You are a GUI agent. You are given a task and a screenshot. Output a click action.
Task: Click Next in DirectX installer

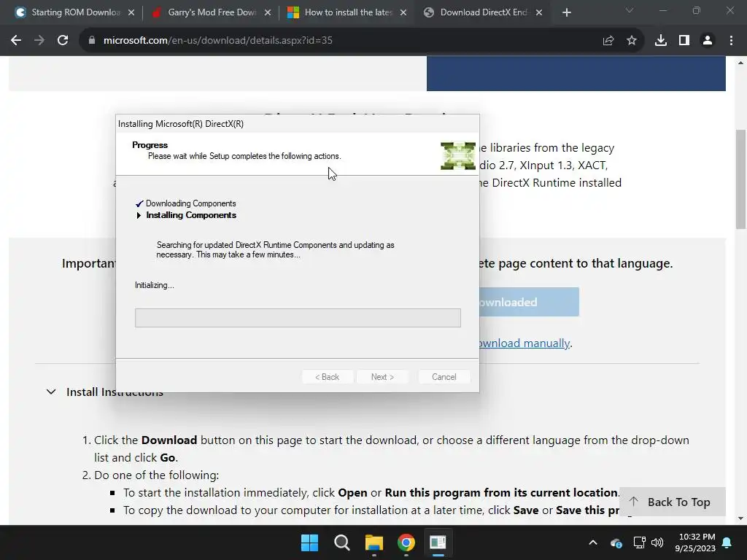click(382, 377)
